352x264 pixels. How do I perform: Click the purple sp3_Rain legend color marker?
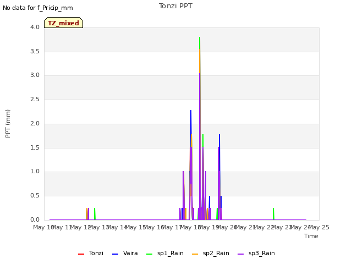point(241,254)
